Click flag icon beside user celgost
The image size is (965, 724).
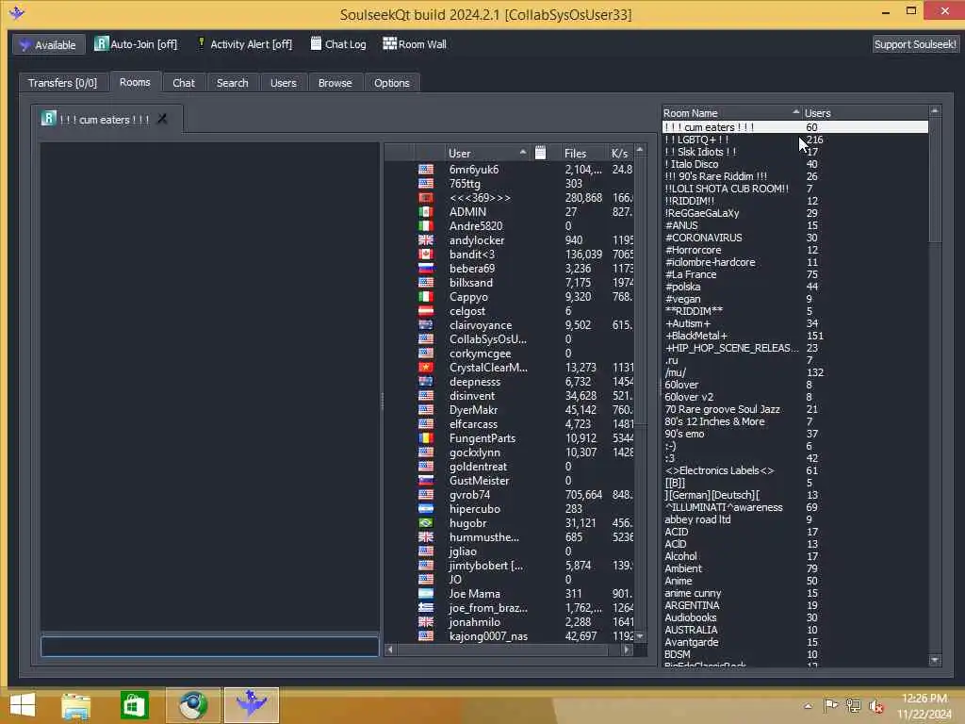pyautogui.click(x=425, y=311)
